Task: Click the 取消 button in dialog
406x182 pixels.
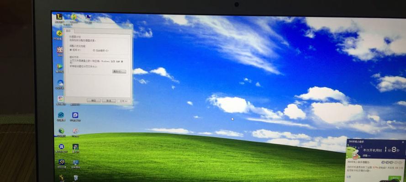Action: pyautogui.click(x=109, y=101)
